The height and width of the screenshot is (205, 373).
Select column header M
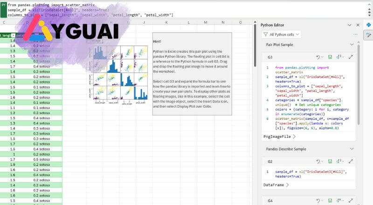(206, 22)
